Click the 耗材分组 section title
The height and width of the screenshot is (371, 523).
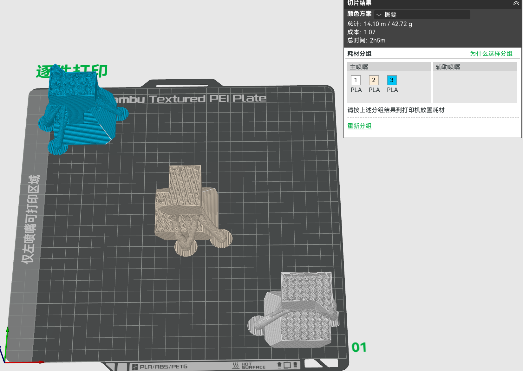[x=359, y=54]
